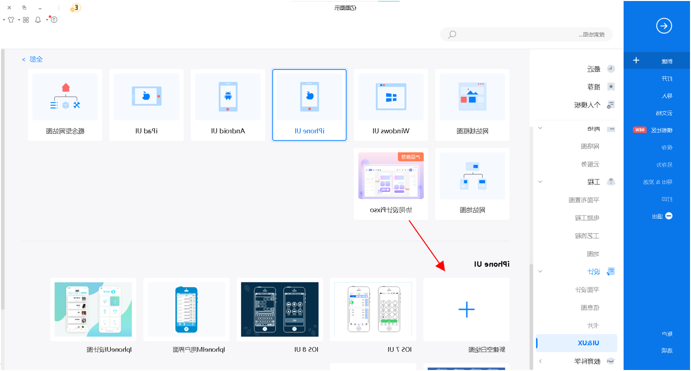Viewport: 691px width, 371px height.
Task: Open the dropdown arrow beside the shirt icon
Action: pos(4,20)
